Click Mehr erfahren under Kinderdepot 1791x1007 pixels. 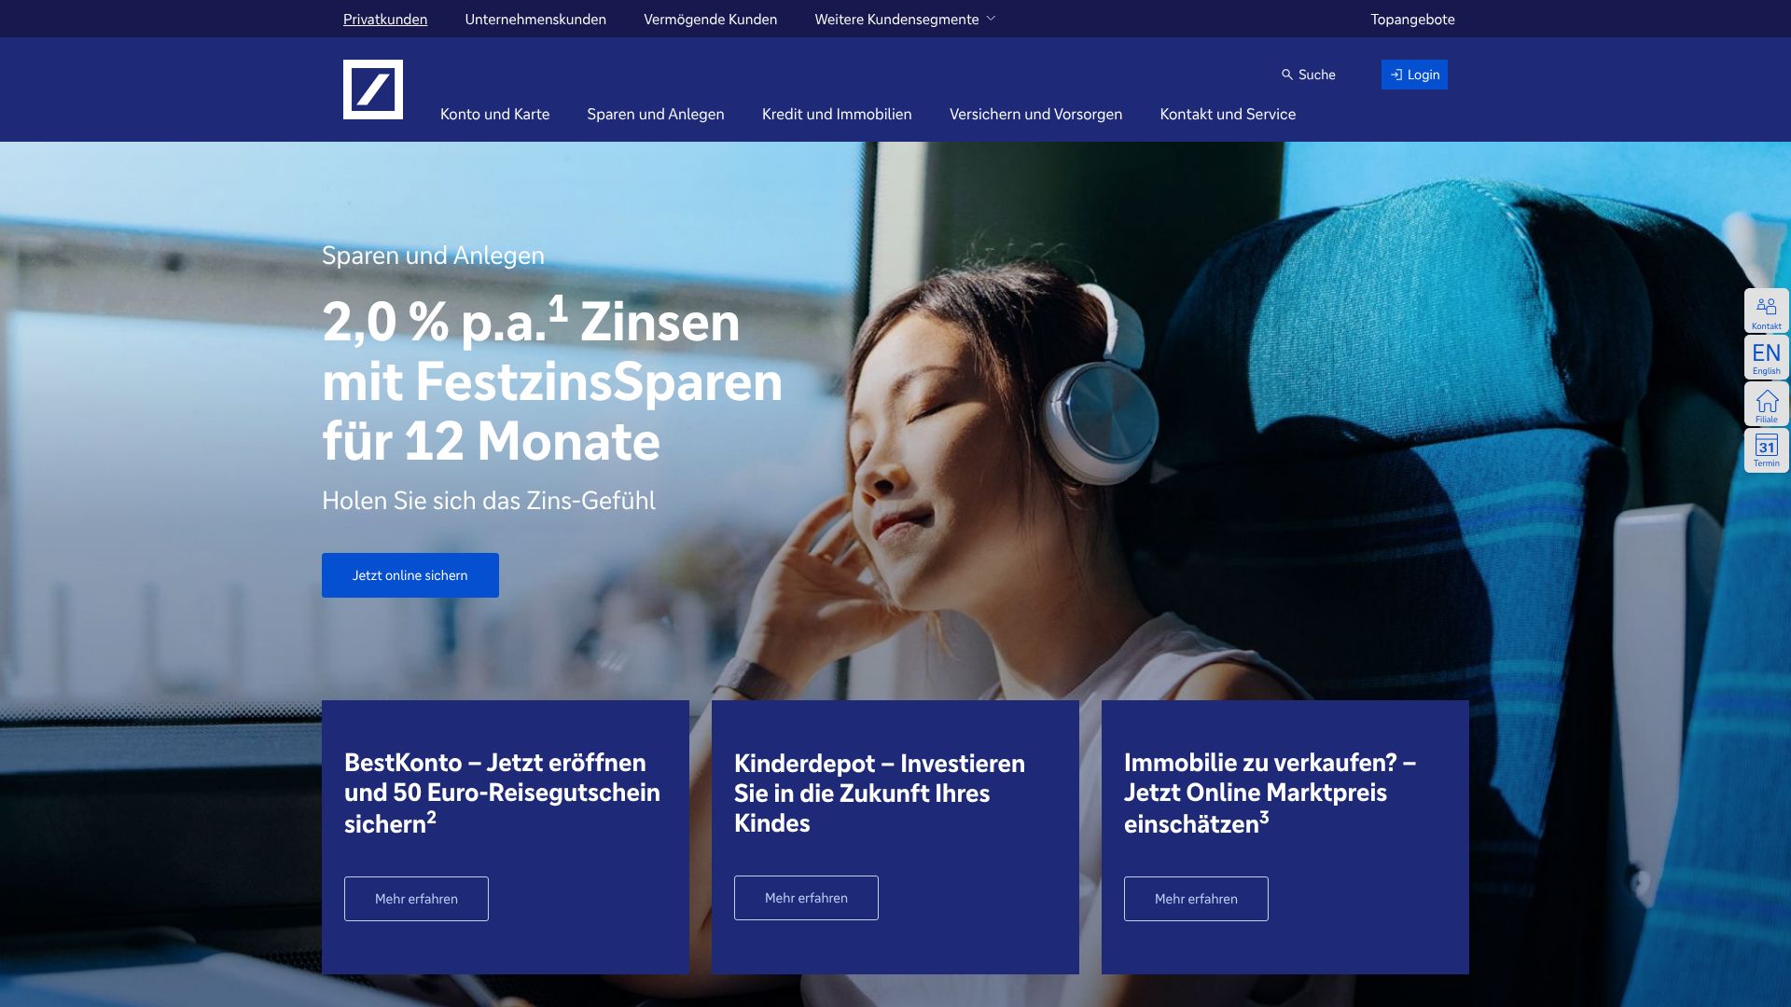tap(806, 898)
